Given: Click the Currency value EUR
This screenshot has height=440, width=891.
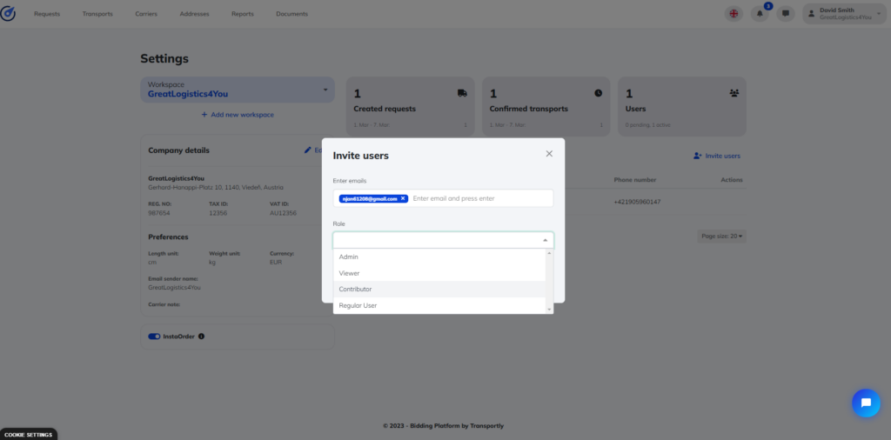Looking at the screenshot, I should coord(276,263).
